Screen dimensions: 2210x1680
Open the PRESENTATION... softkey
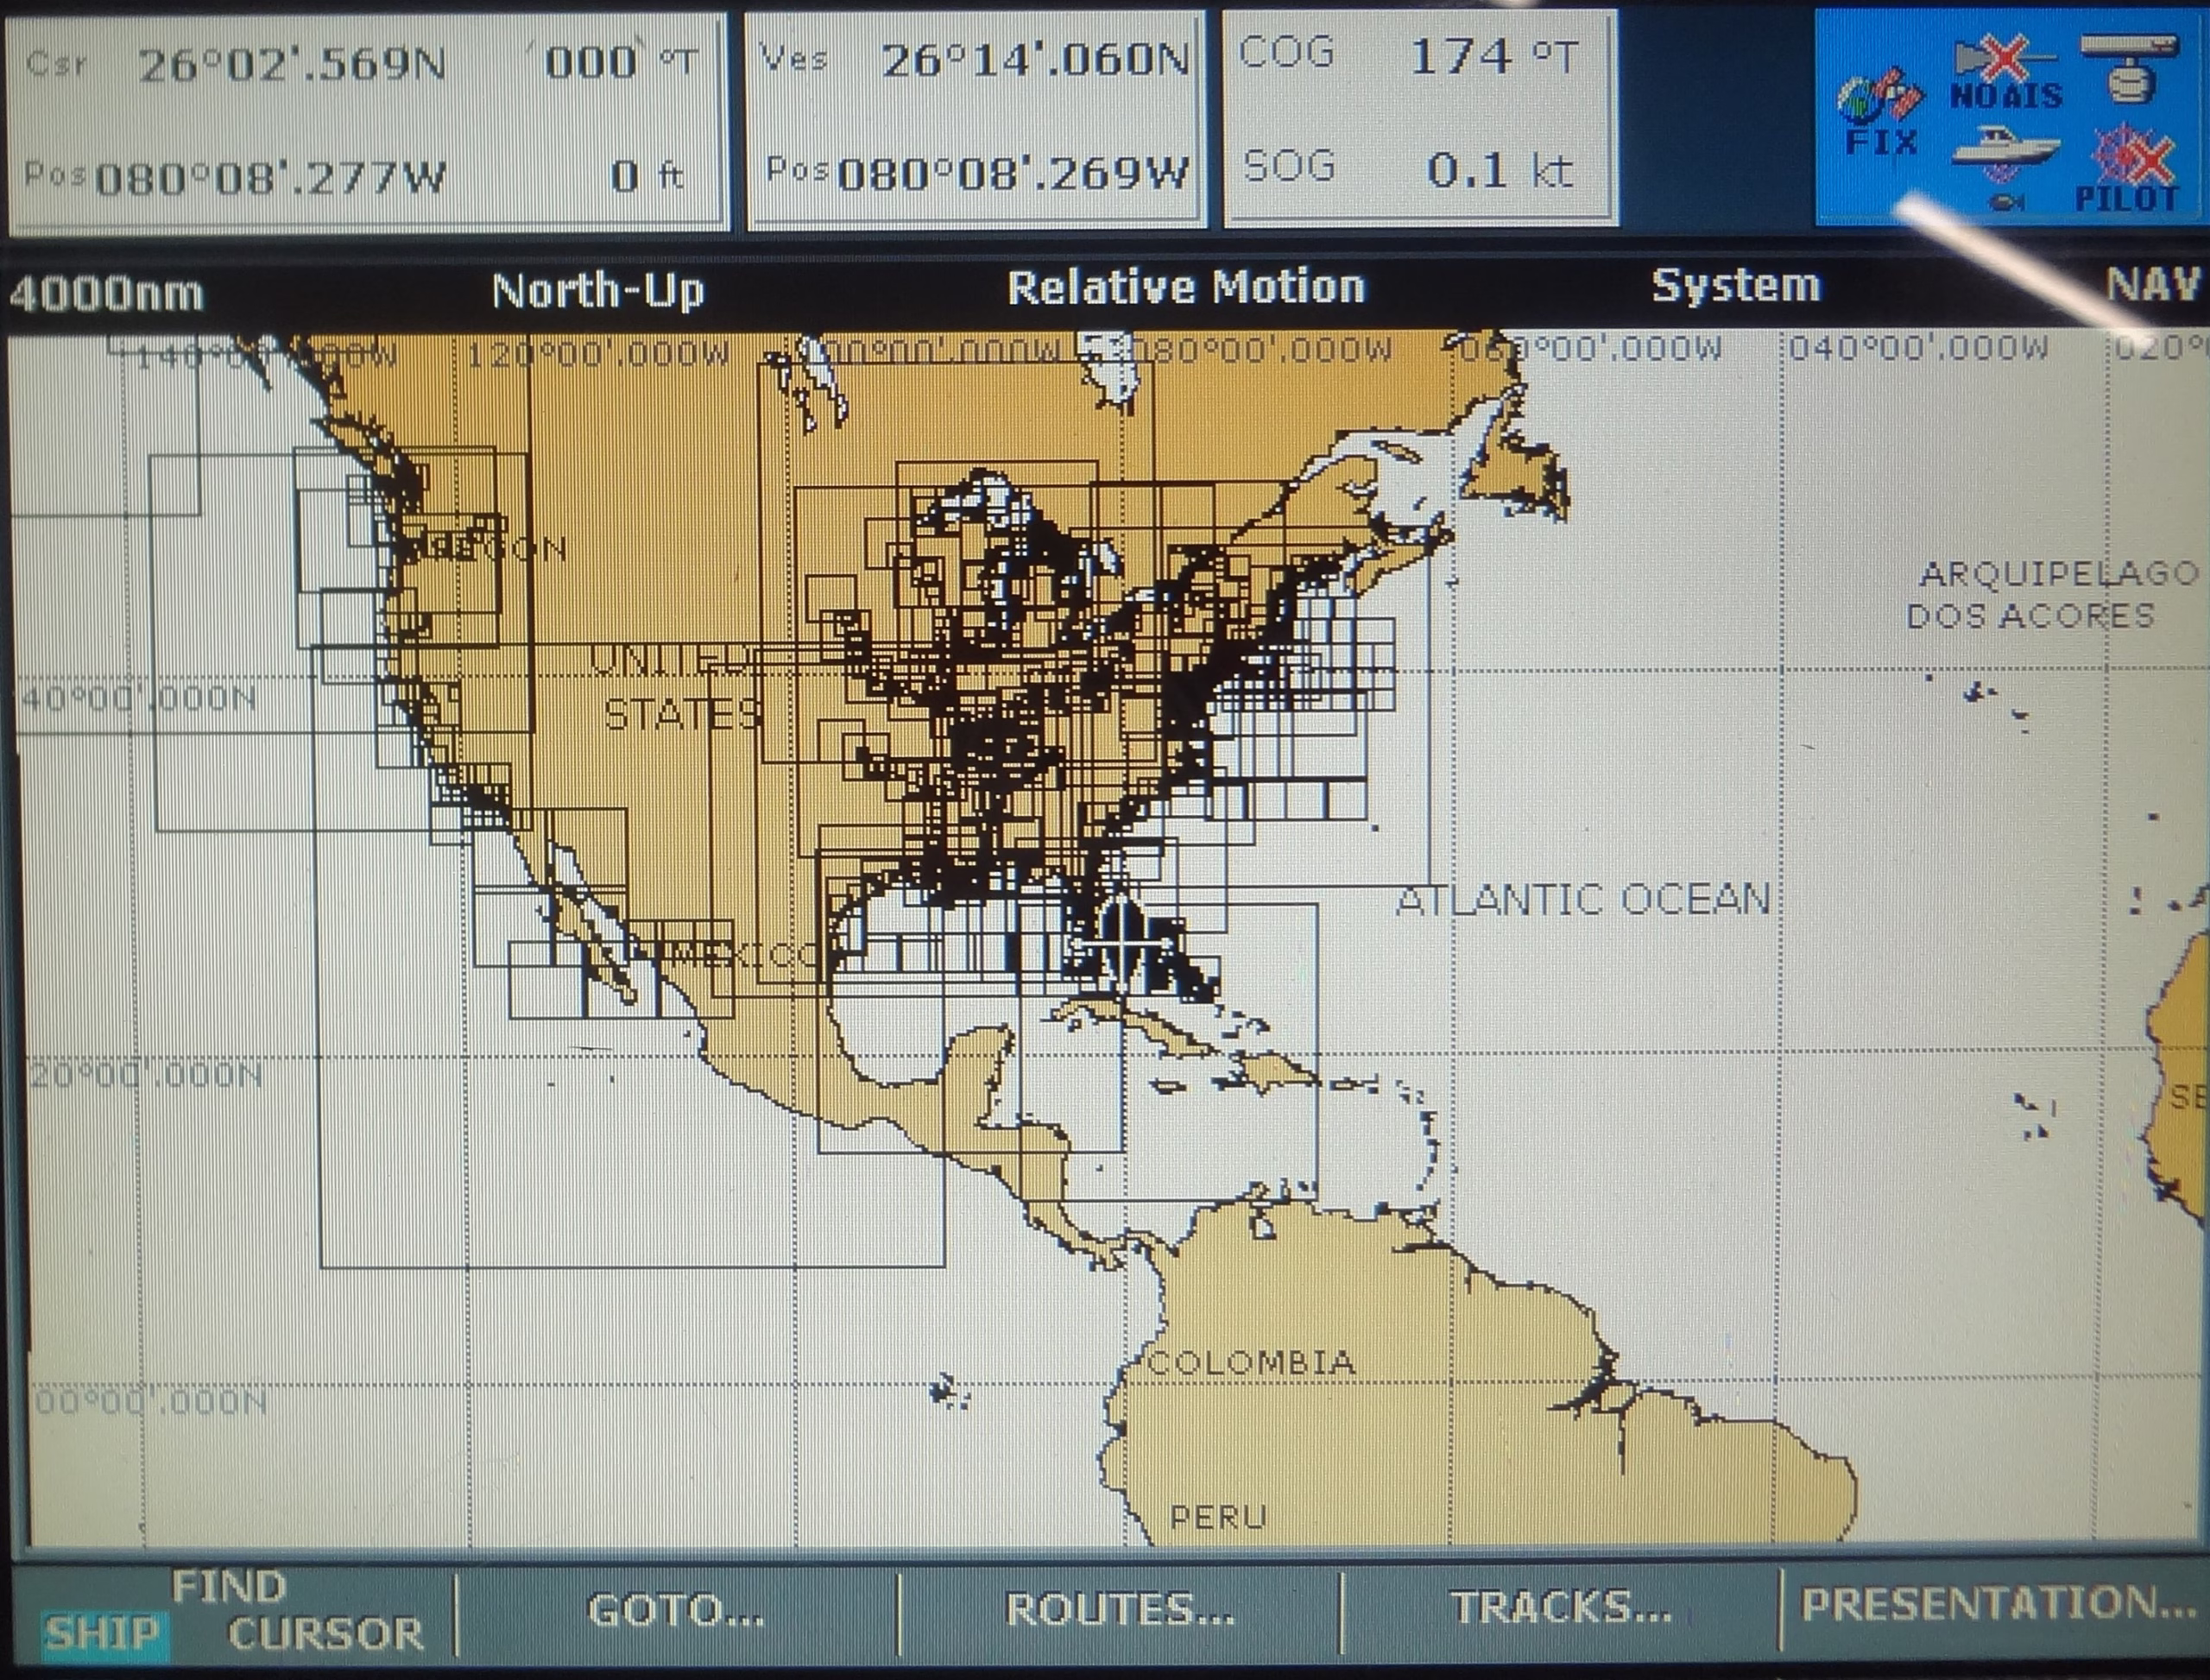pyautogui.click(x=1995, y=1603)
